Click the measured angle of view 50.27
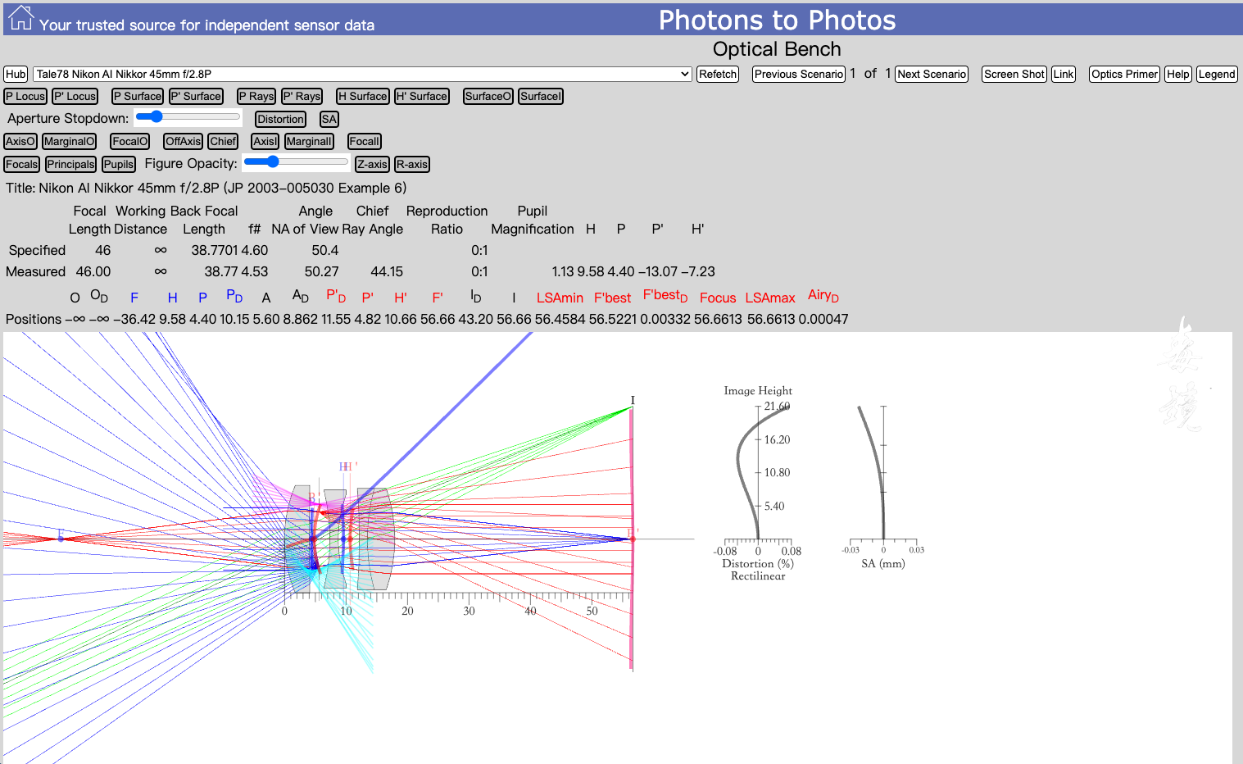1243x764 pixels. pyautogui.click(x=321, y=271)
